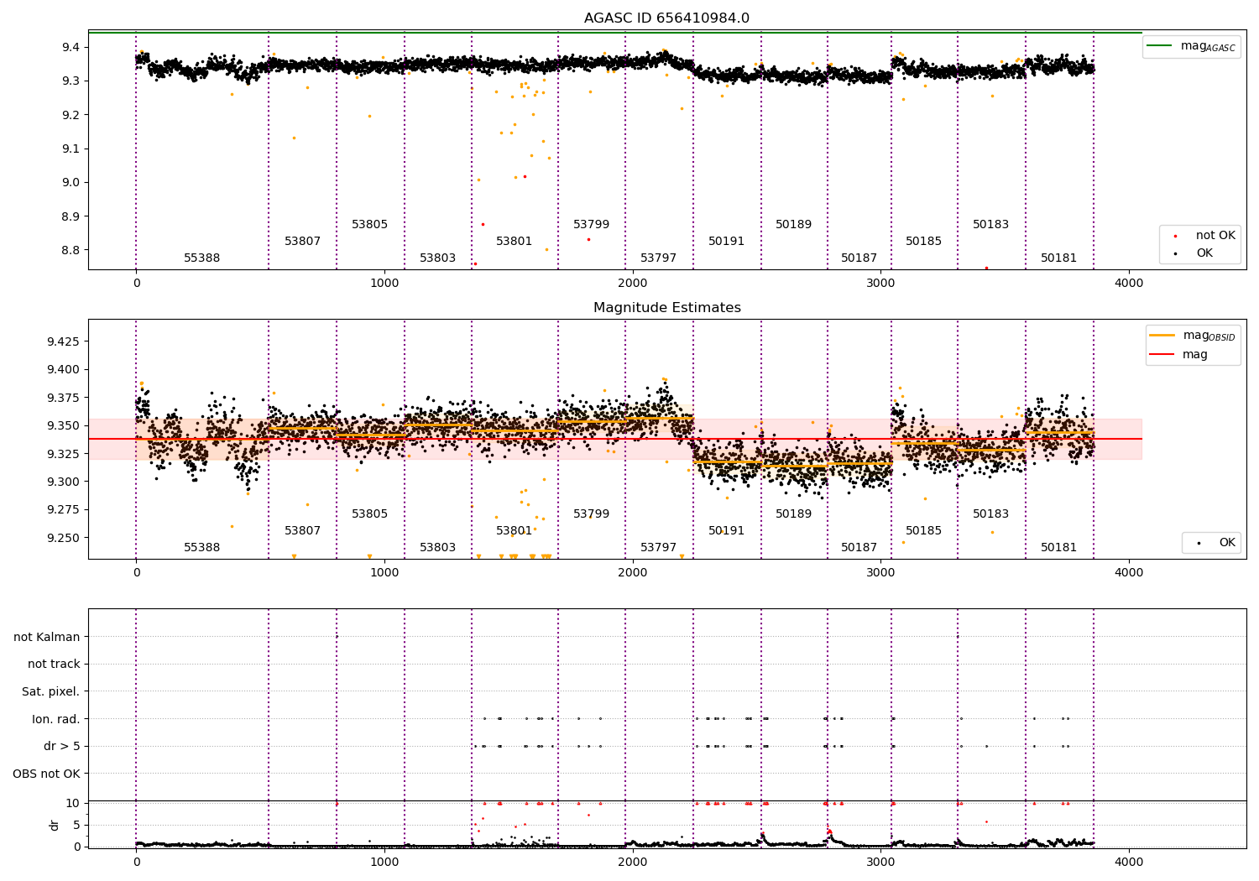Click the 9.4 y-axis tick in top panel
The width and height of the screenshot is (1259, 881).
click(x=71, y=47)
